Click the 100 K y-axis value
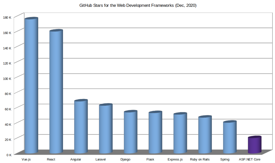The height and width of the screenshot is (163, 275). [7, 79]
